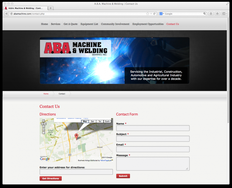Zoom in on the map
This screenshot has width=232, height=188.
coord(43,130)
